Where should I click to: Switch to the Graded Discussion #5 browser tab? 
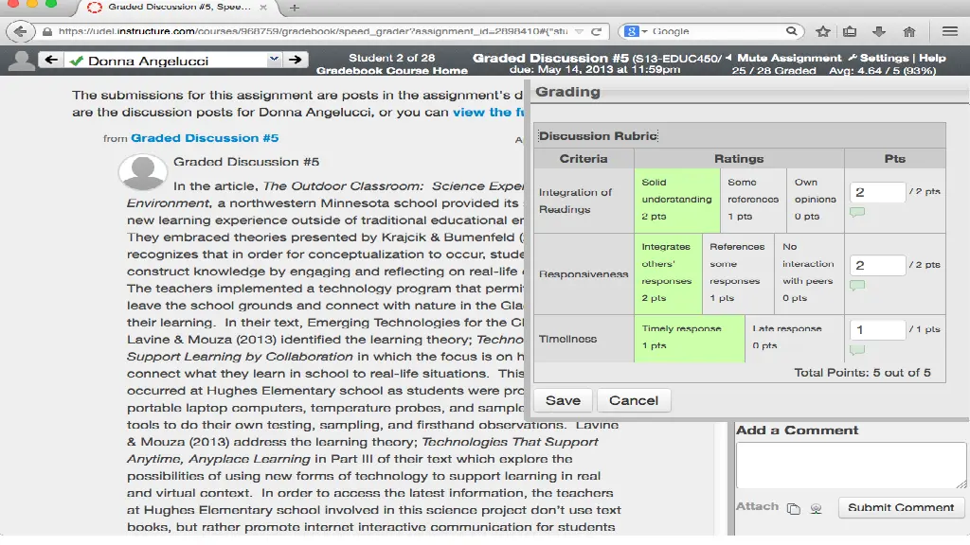[x=180, y=8]
